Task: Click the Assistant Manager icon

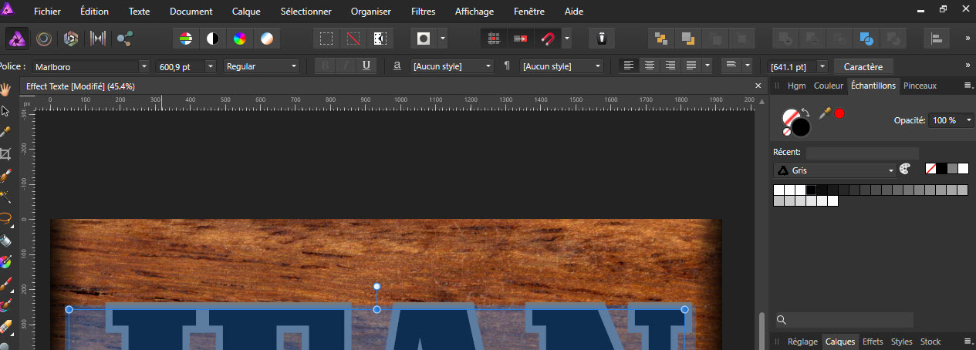Action: coord(603,38)
